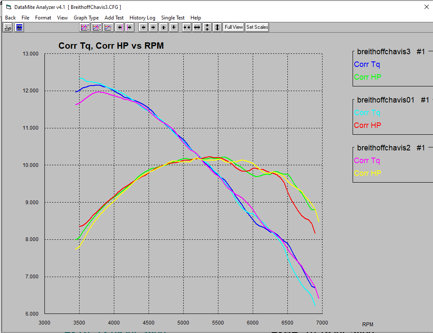Screen dimensions: 433x333
Task: Select the first graph-with-cursor toolbar icon
Action: coord(85,27)
